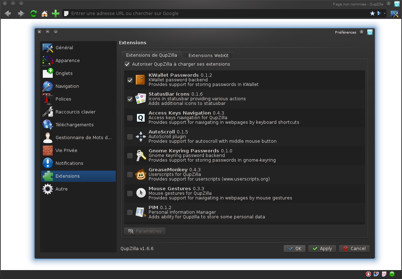
Task: Turn on the Mouse Gestures extension
Action: coord(130,193)
